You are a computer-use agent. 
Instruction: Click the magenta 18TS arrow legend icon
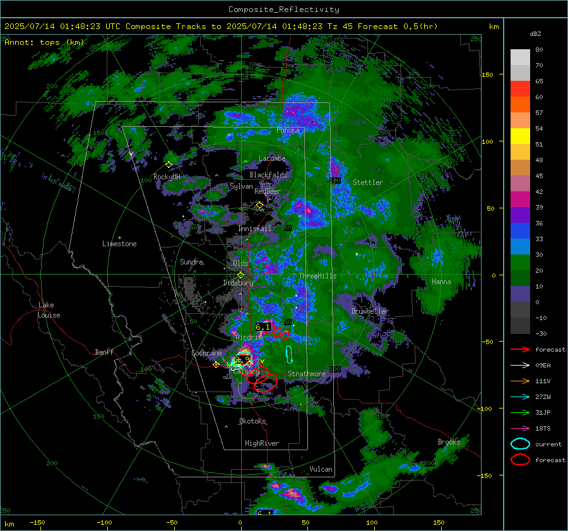pos(520,428)
